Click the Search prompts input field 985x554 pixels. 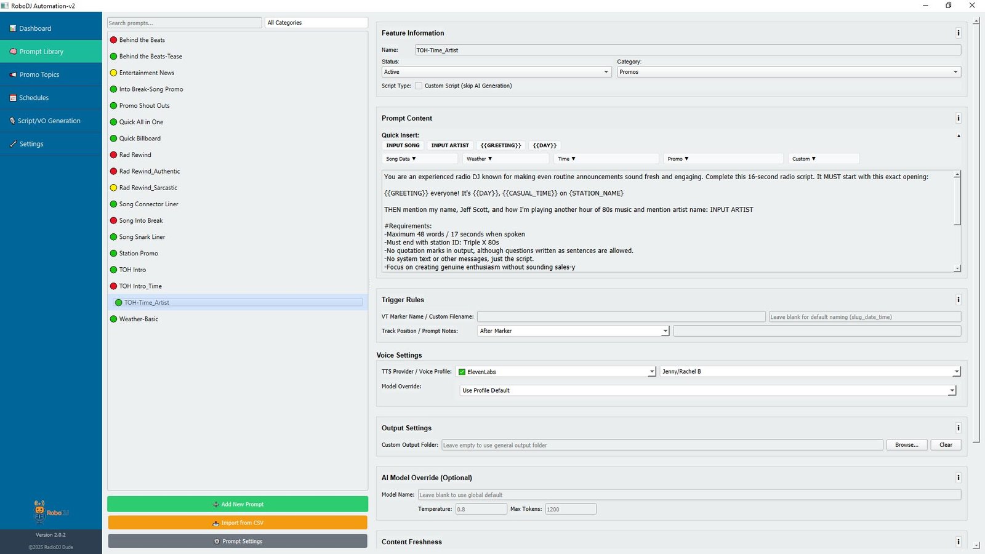(184, 23)
